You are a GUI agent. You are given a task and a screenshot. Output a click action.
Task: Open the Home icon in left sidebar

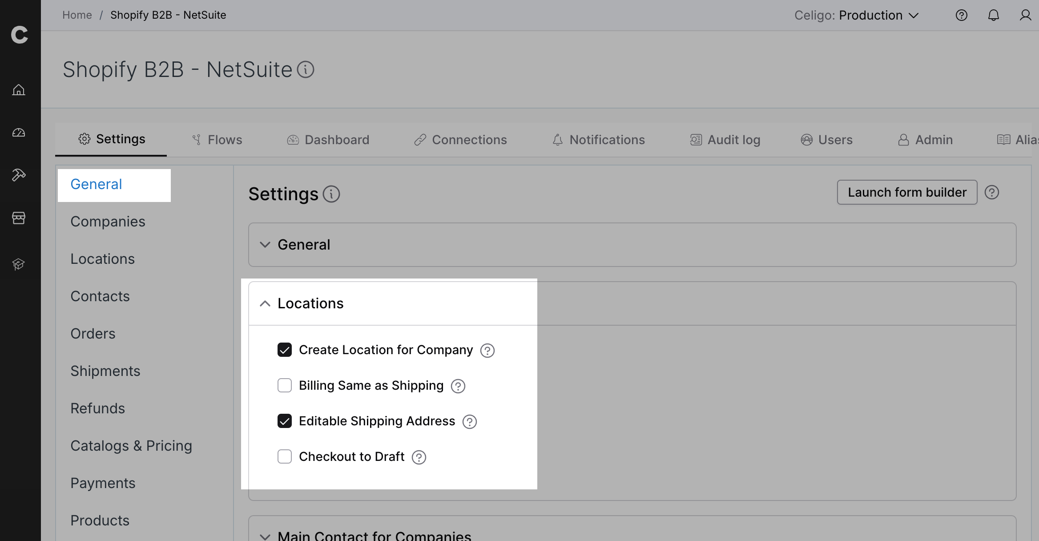[19, 90]
